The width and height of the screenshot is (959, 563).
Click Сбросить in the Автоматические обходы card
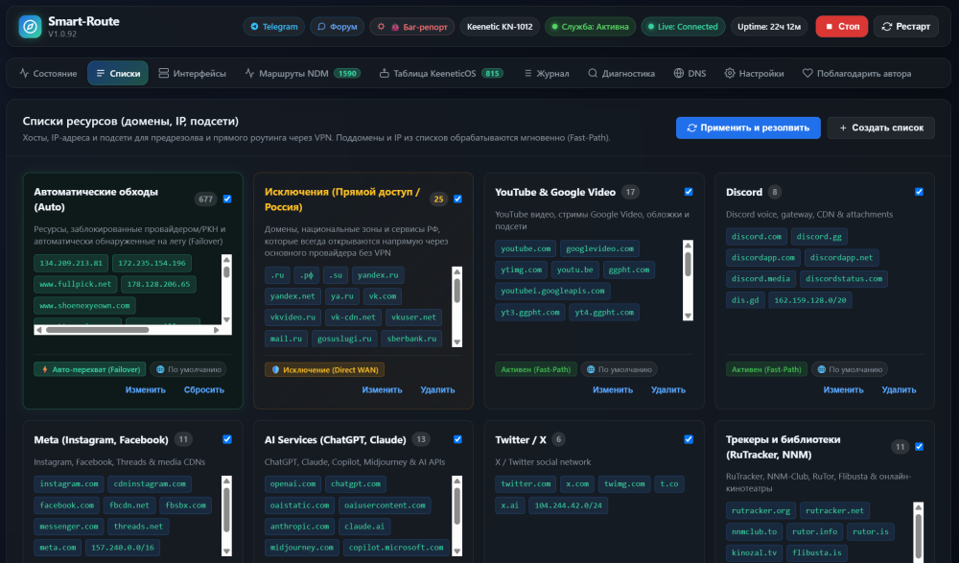pyautogui.click(x=203, y=389)
